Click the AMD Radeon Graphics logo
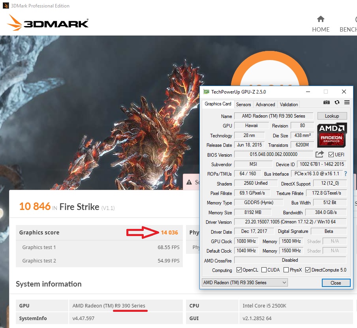 pyautogui.click(x=332, y=135)
